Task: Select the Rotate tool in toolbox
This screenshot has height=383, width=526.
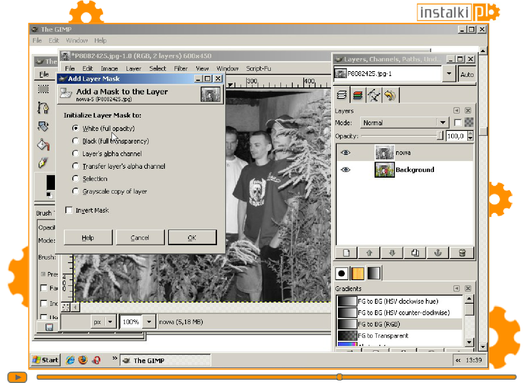Action: (x=44, y=126)
